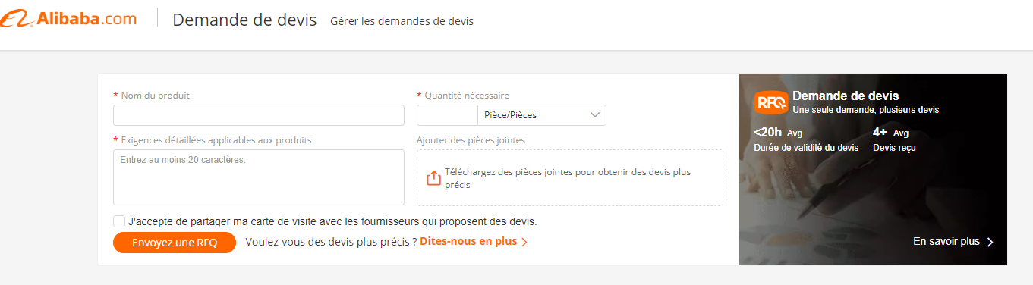Click the Alibaba.com logo

(68, 20)
